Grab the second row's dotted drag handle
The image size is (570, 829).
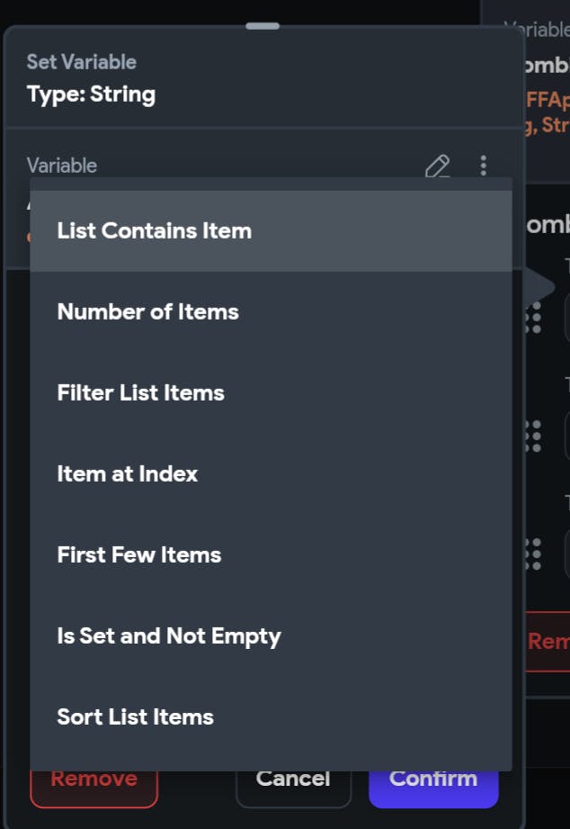click(532, 436)
